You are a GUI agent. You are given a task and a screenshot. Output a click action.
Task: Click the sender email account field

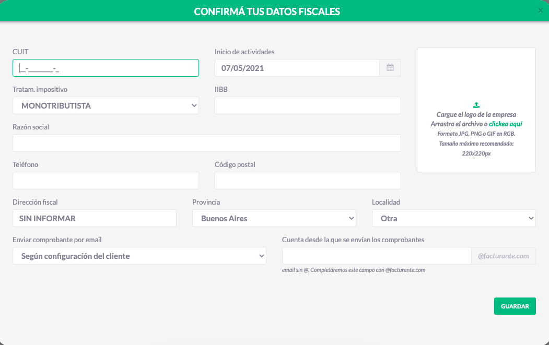point(376,256)
